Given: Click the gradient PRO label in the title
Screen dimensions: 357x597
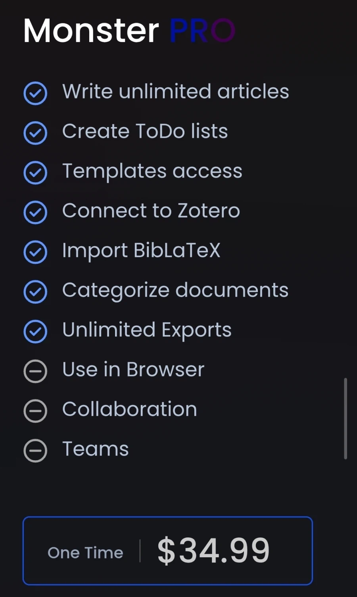Looking at the screenshot, I should click(x=202, y=31).
